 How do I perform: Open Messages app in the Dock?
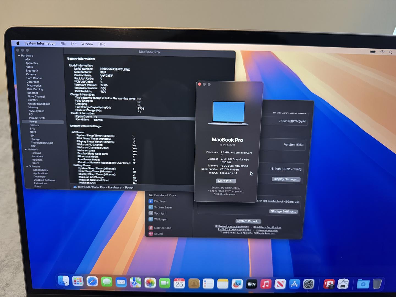point(106,282)
